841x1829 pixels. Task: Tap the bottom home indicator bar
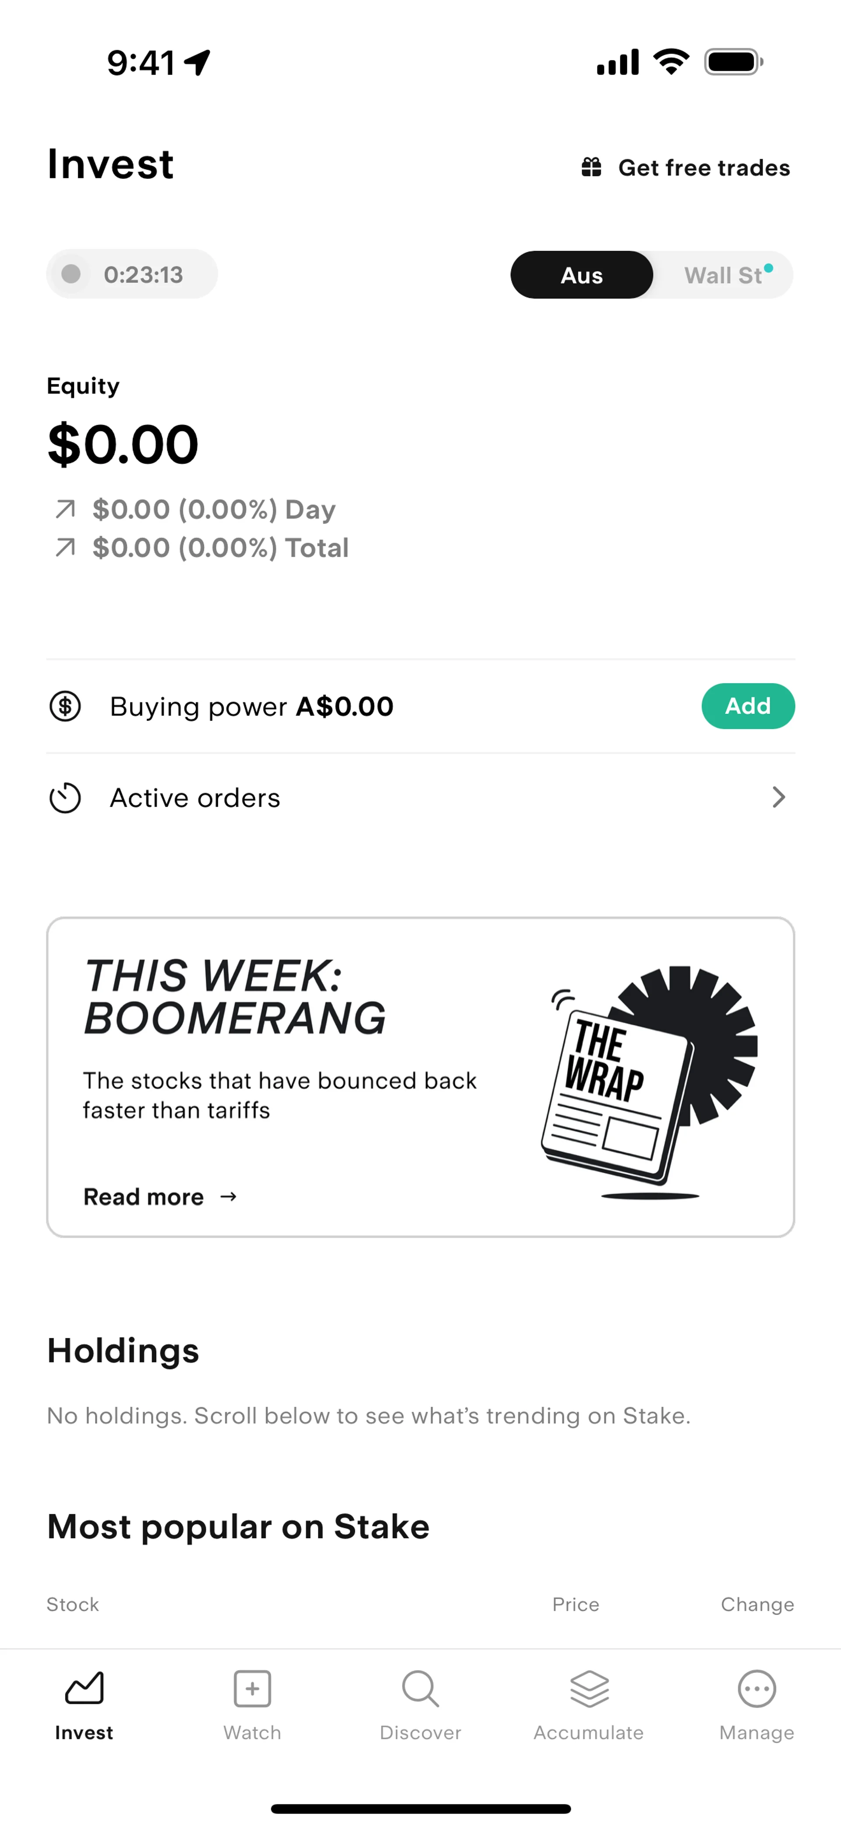tap(420, 1808)
